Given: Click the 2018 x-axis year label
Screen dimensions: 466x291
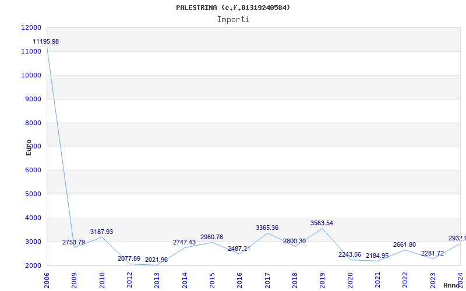Looking at the screenshot, I should click(x=295, y=281).
